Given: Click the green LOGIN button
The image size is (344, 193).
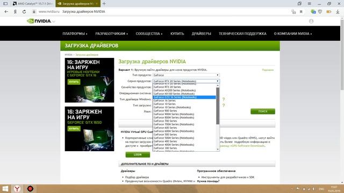Looking at the screenshot, I should pyautogui.click(x=138, y=155).
